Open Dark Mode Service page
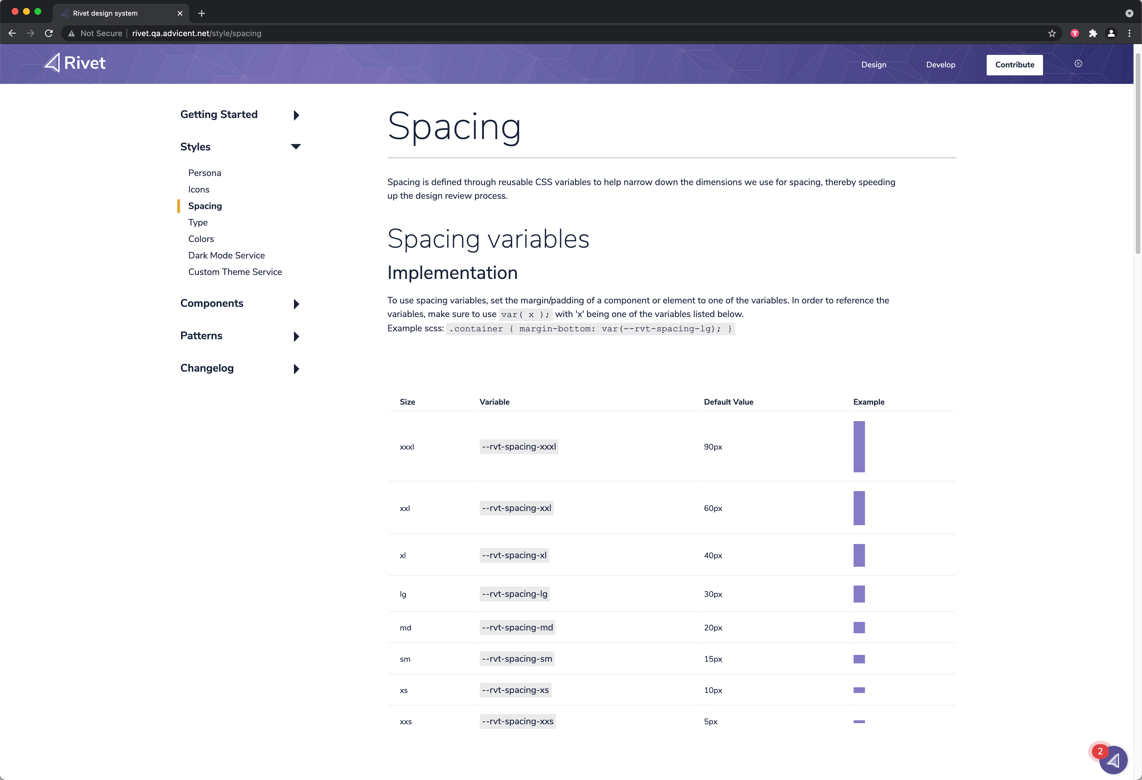 [x=226, y=255]
